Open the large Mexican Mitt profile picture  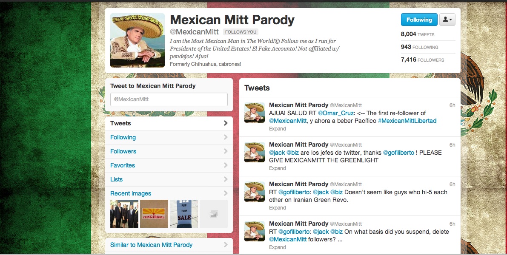pos(137,40)
